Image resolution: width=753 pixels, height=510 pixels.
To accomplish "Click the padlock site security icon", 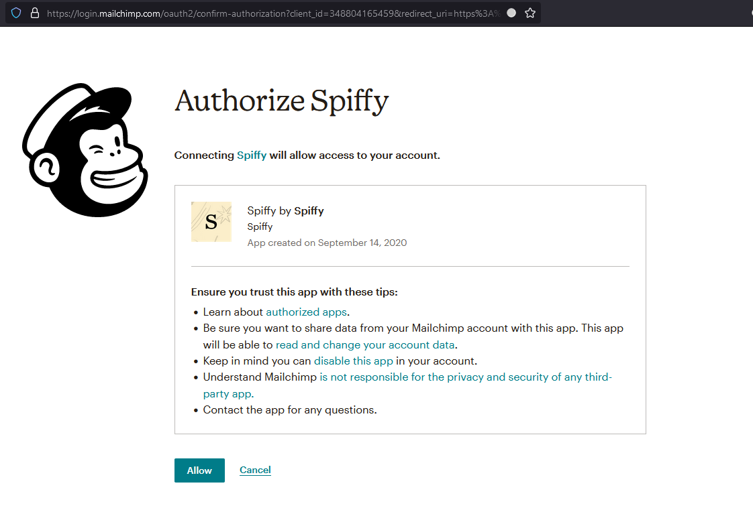I will point(35,13).
